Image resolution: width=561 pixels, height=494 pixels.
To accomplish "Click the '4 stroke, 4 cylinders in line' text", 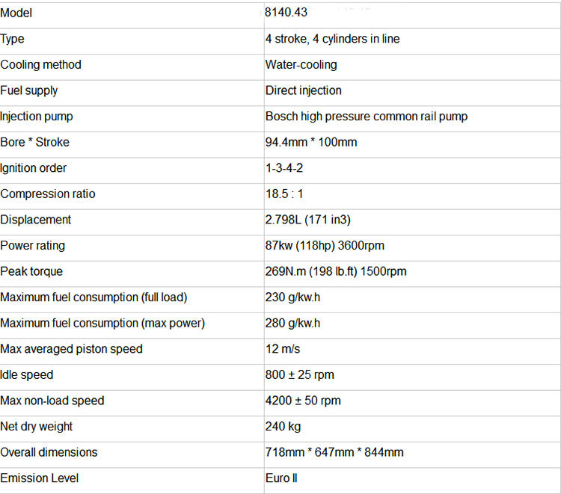I will [332, 39].
